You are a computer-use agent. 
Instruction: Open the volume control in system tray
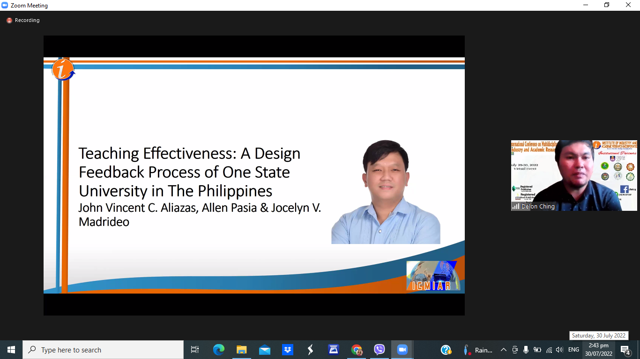pyautogui.click(x=559, y=350)
